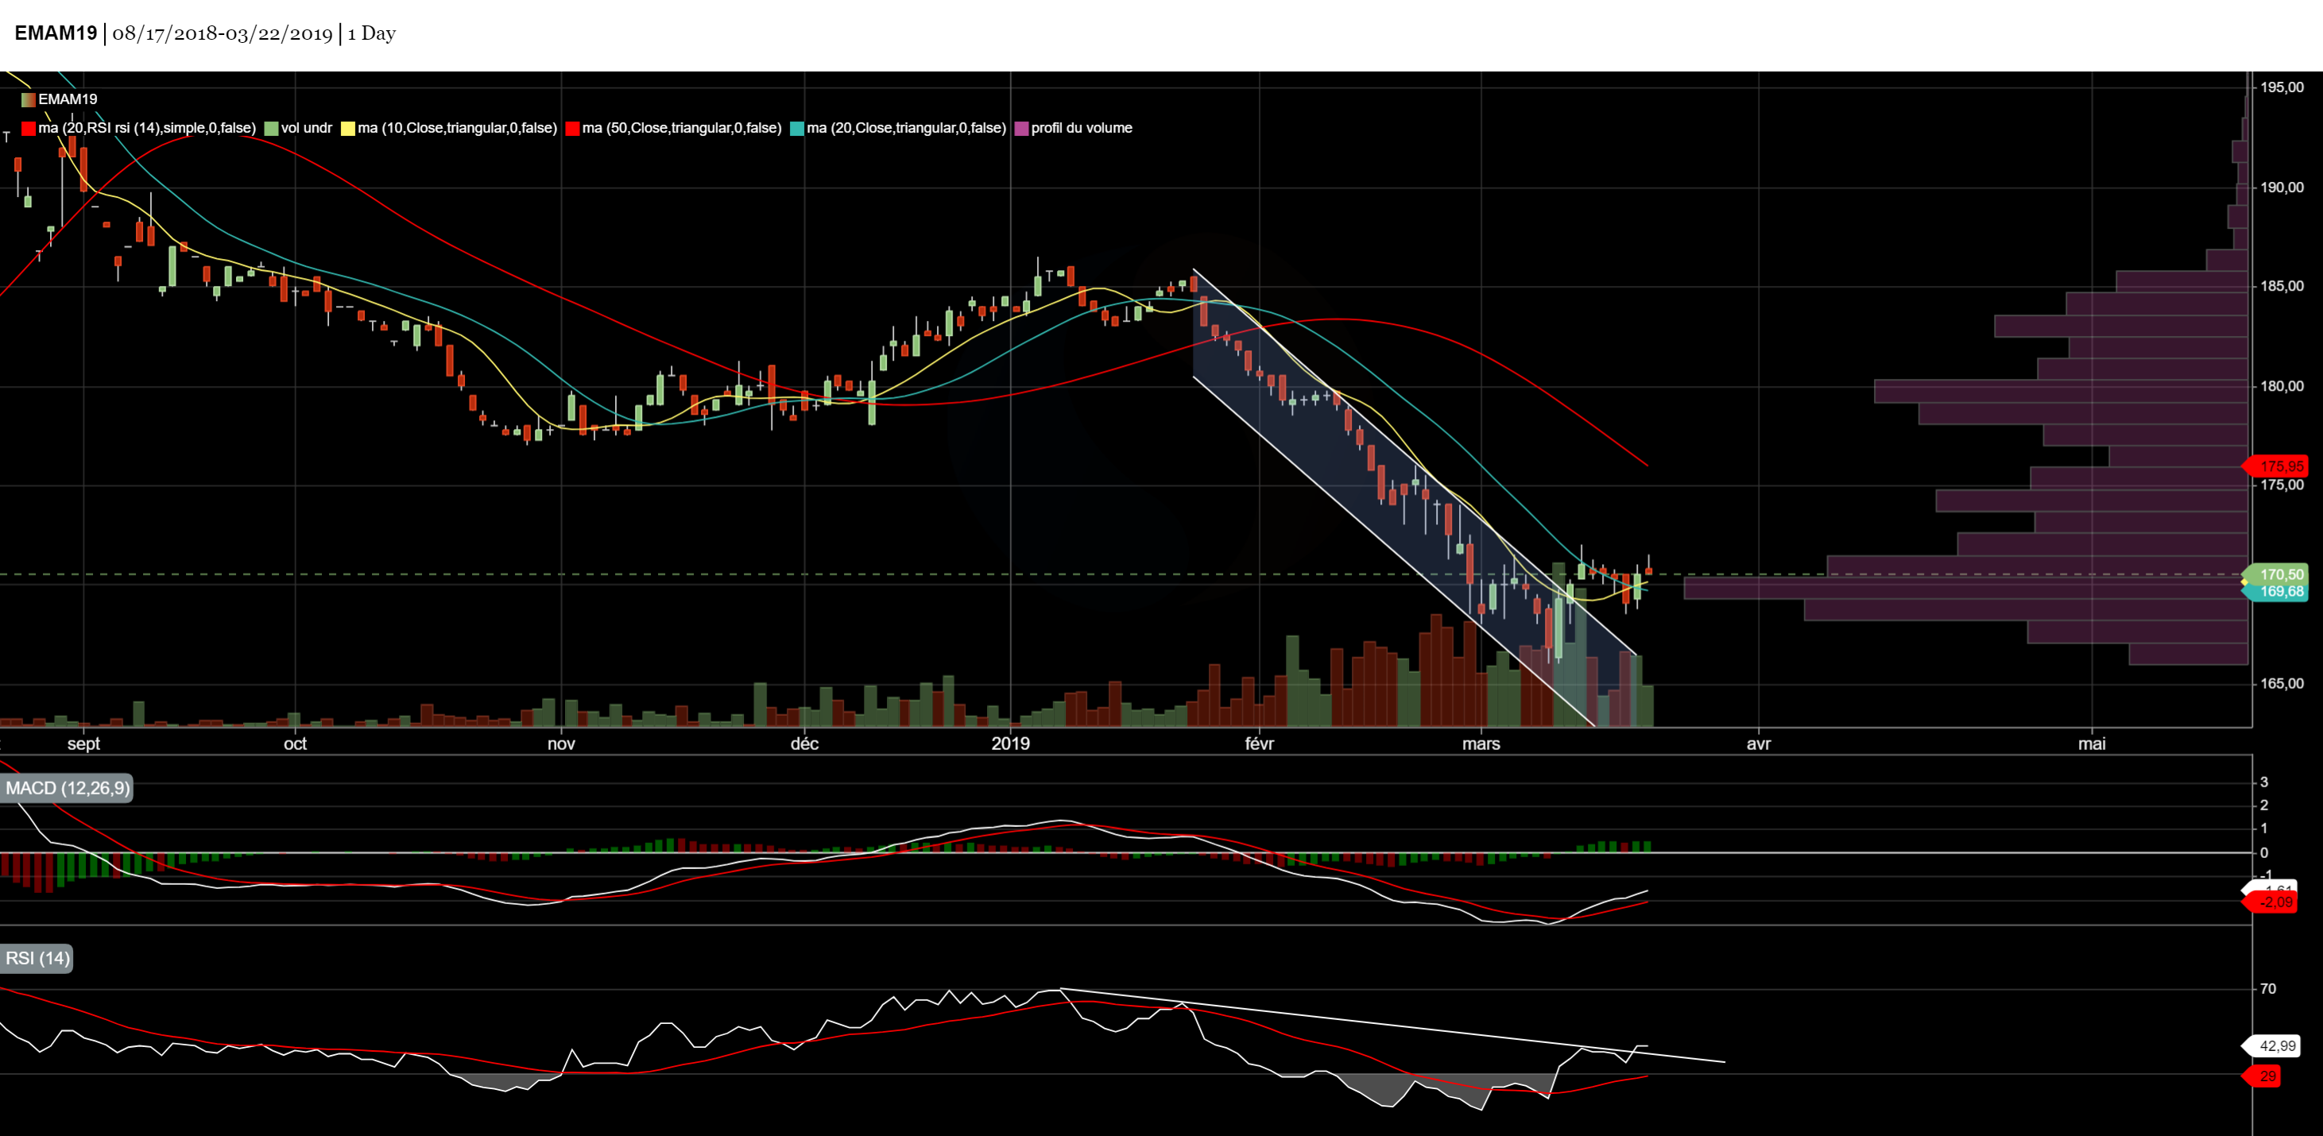The height and width of the screenshot is (1136, 2323).
Task: Click the red -2,09 MACD value tag
Action: 2271,902
